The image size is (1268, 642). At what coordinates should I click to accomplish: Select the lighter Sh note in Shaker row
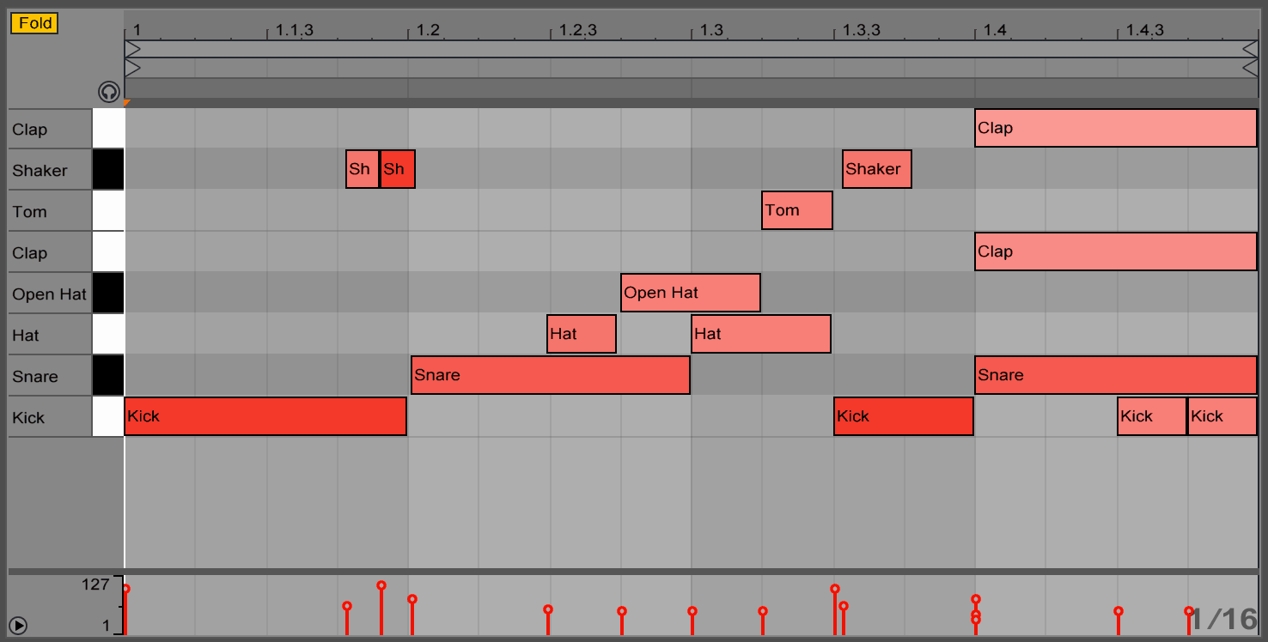coord(363,169)
